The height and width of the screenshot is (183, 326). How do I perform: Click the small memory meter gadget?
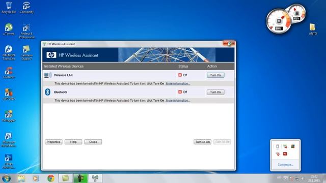pos(296,14)
